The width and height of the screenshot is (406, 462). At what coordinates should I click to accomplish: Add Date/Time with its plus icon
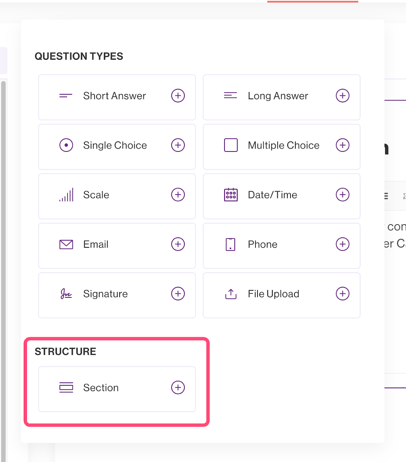coord(343,195)
